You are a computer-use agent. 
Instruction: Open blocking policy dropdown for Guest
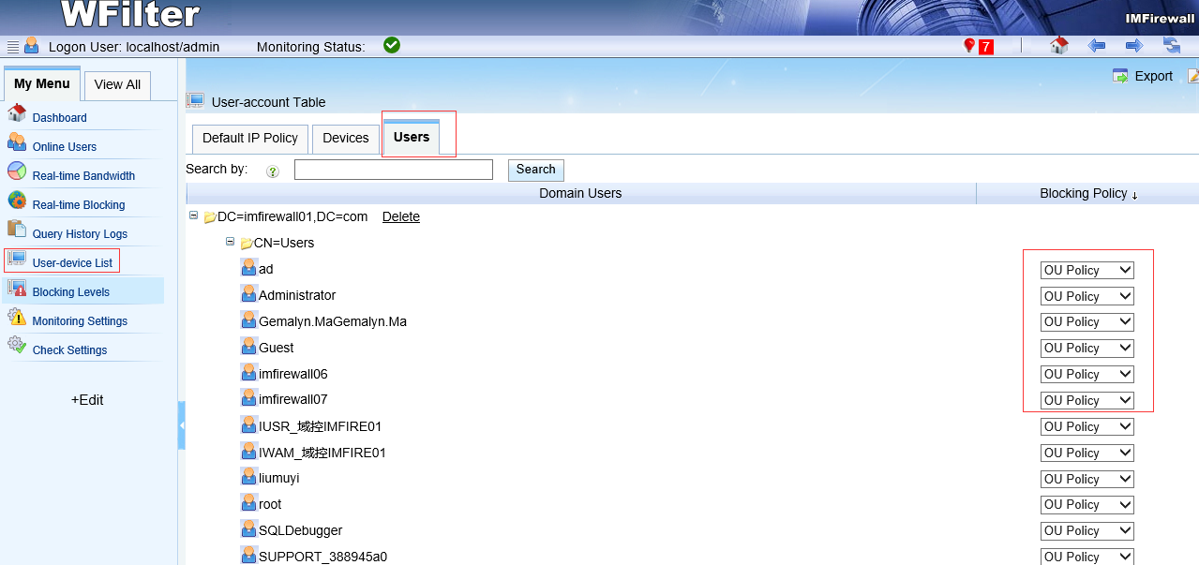[1087, 348]
